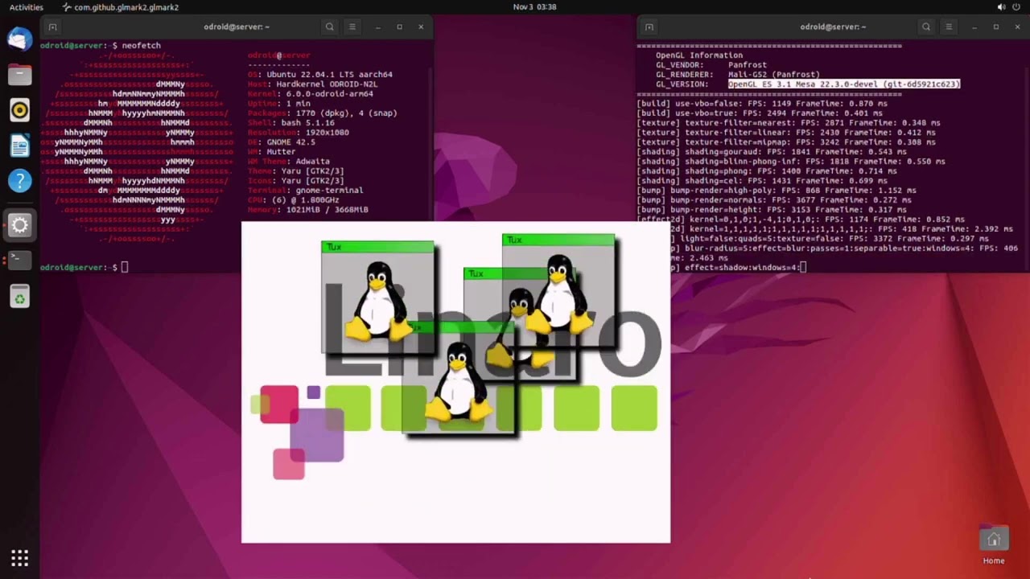Search in the neofetch terminal window
The width and height of the screenshot is (1030, 579).
[329, 27]
